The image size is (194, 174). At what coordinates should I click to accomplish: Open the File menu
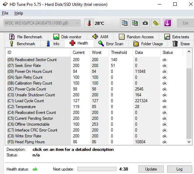coord(5,13)
